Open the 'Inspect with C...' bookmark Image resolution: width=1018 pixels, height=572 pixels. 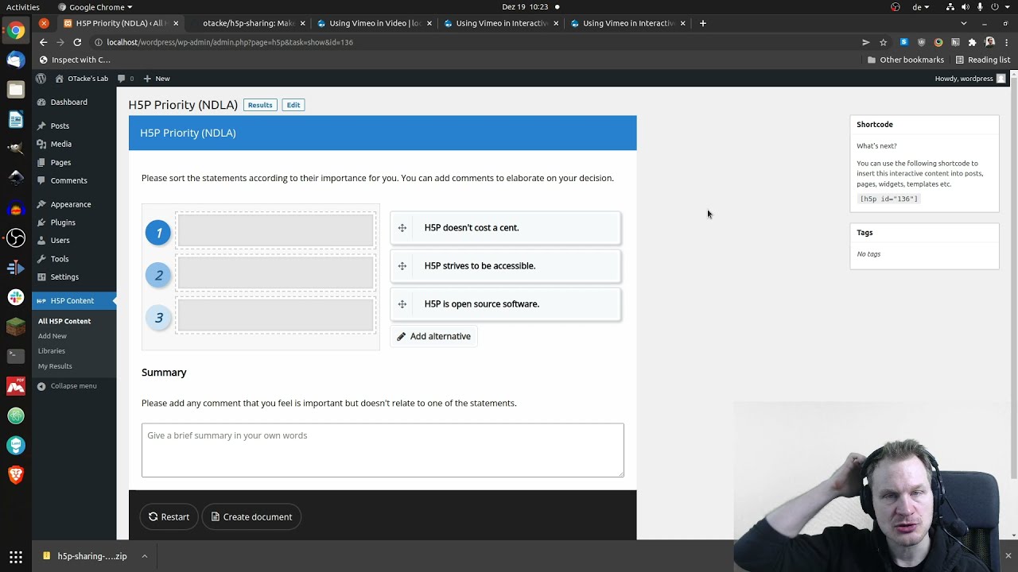75,60
